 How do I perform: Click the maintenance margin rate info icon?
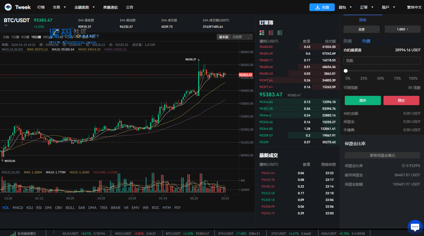[x=403, y=166]
